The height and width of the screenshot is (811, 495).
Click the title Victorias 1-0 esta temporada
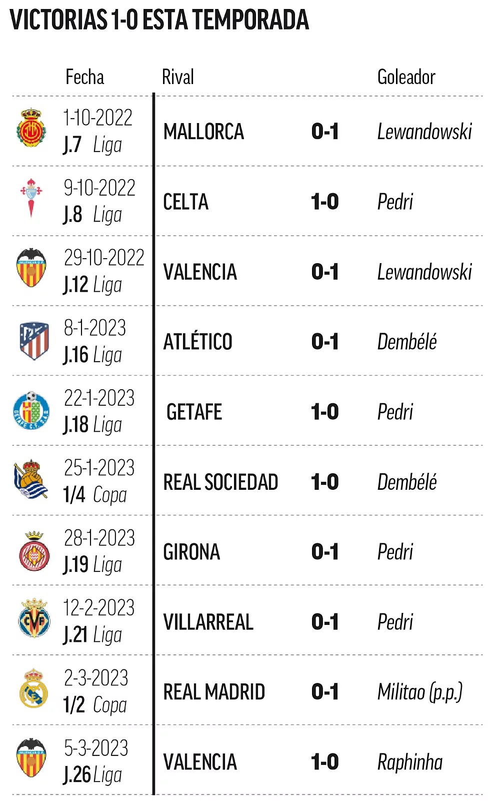pos(159,21)
